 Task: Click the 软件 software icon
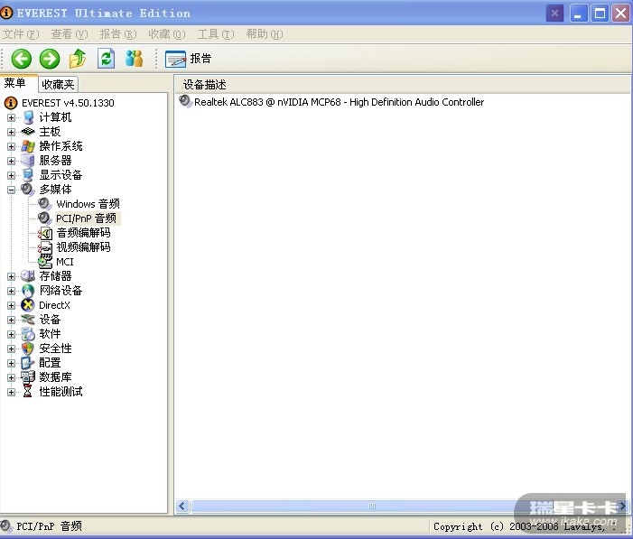point(28,334)
